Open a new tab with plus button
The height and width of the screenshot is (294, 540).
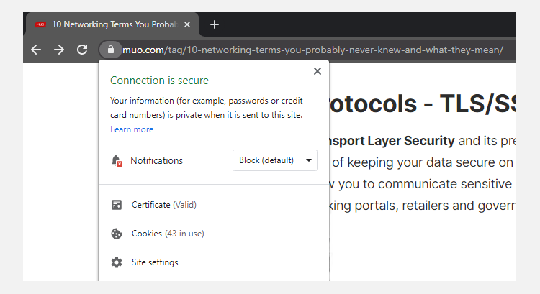[215, 24]
